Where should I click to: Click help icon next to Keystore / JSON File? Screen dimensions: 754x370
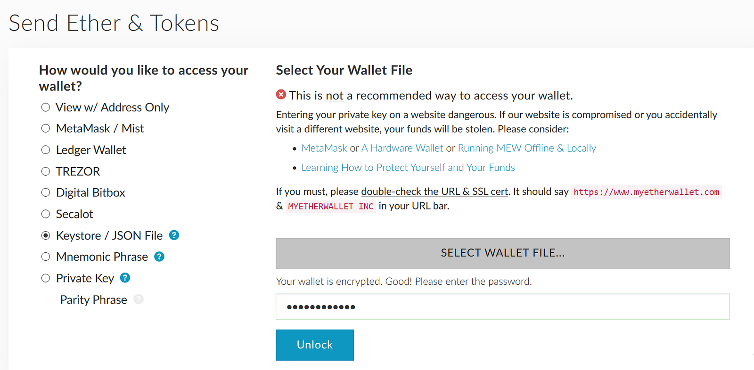tap(174, 235)
